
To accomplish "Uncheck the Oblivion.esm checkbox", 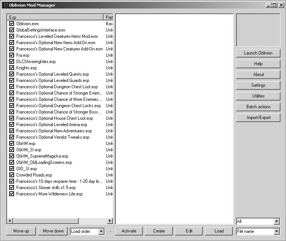I will pos(12,24).
